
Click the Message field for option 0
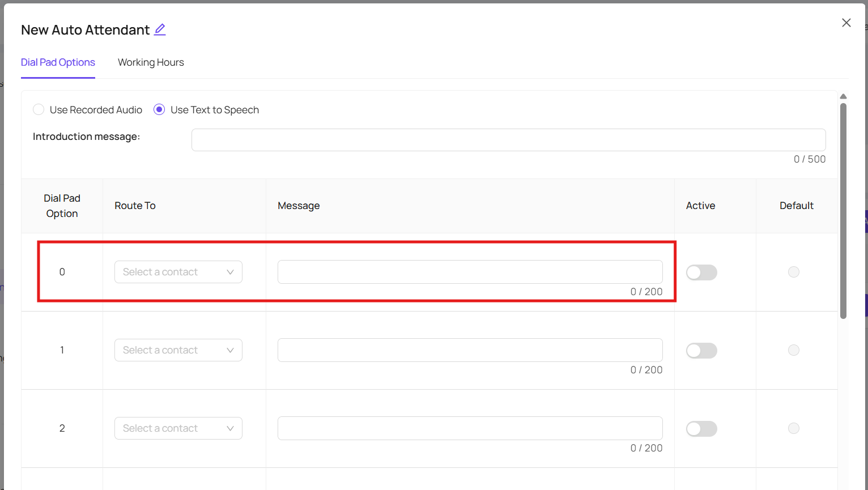(470, 272)
